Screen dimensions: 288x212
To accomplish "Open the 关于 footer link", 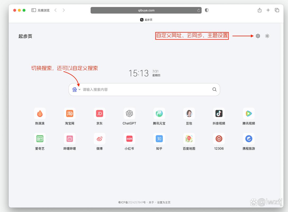I will [151, 202].
